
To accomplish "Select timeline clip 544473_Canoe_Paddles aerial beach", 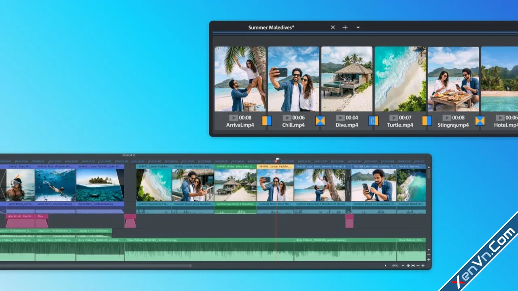I will click(x=154, y=185).
